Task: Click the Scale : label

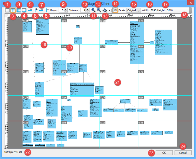Action: tap(122, 10)
